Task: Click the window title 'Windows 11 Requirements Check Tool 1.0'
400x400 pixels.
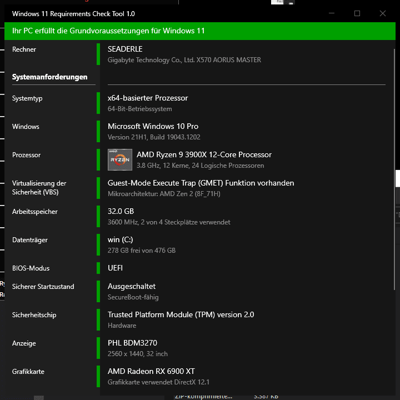Action: 73,14
